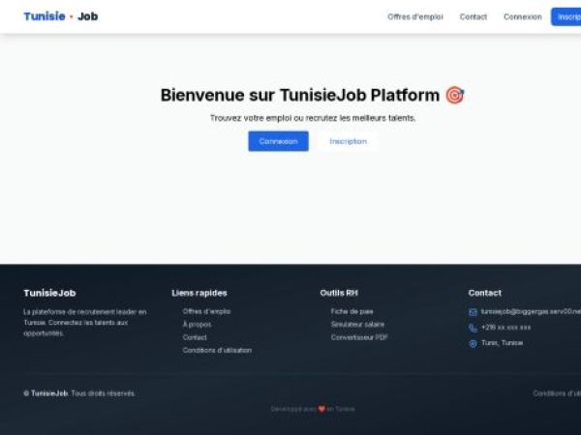This screenshot has height=435, width=581.
Task: Open footer link À propos
Action: click(x=197, y=325)
